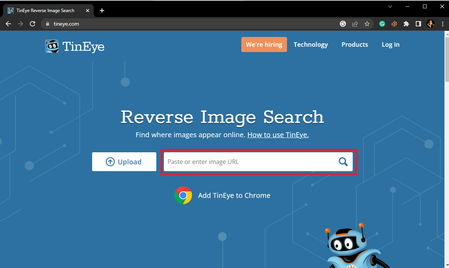Viewport: 449px width, 268px height.
Task: Open the Grammarly extension icon
Action: (x=382, y=24)
